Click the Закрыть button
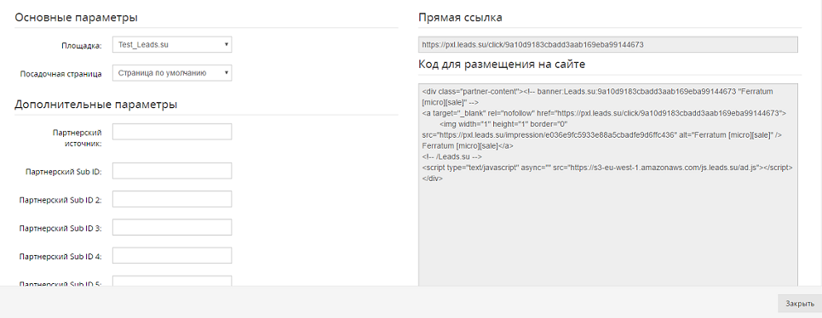Image resolution: width=822 pixels, height=318 pixels. coord(800,304)
